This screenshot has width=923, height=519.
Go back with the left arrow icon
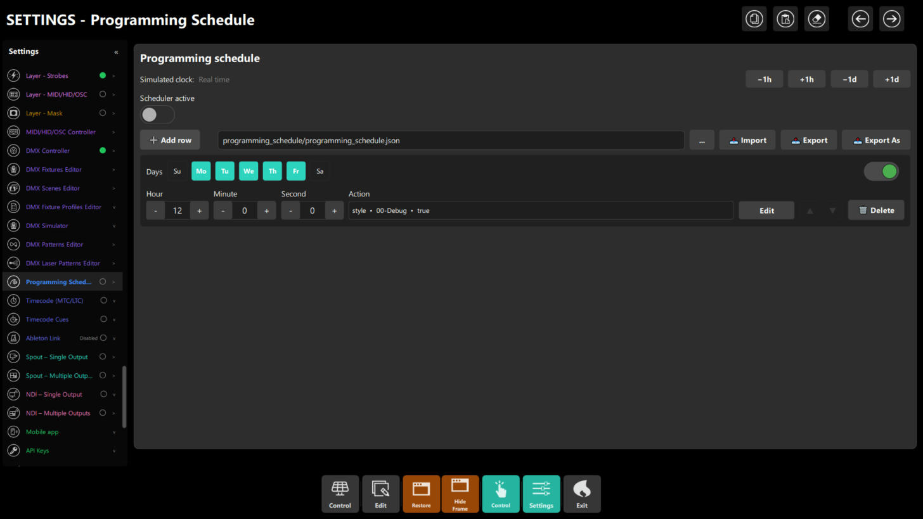click(860, 19)
